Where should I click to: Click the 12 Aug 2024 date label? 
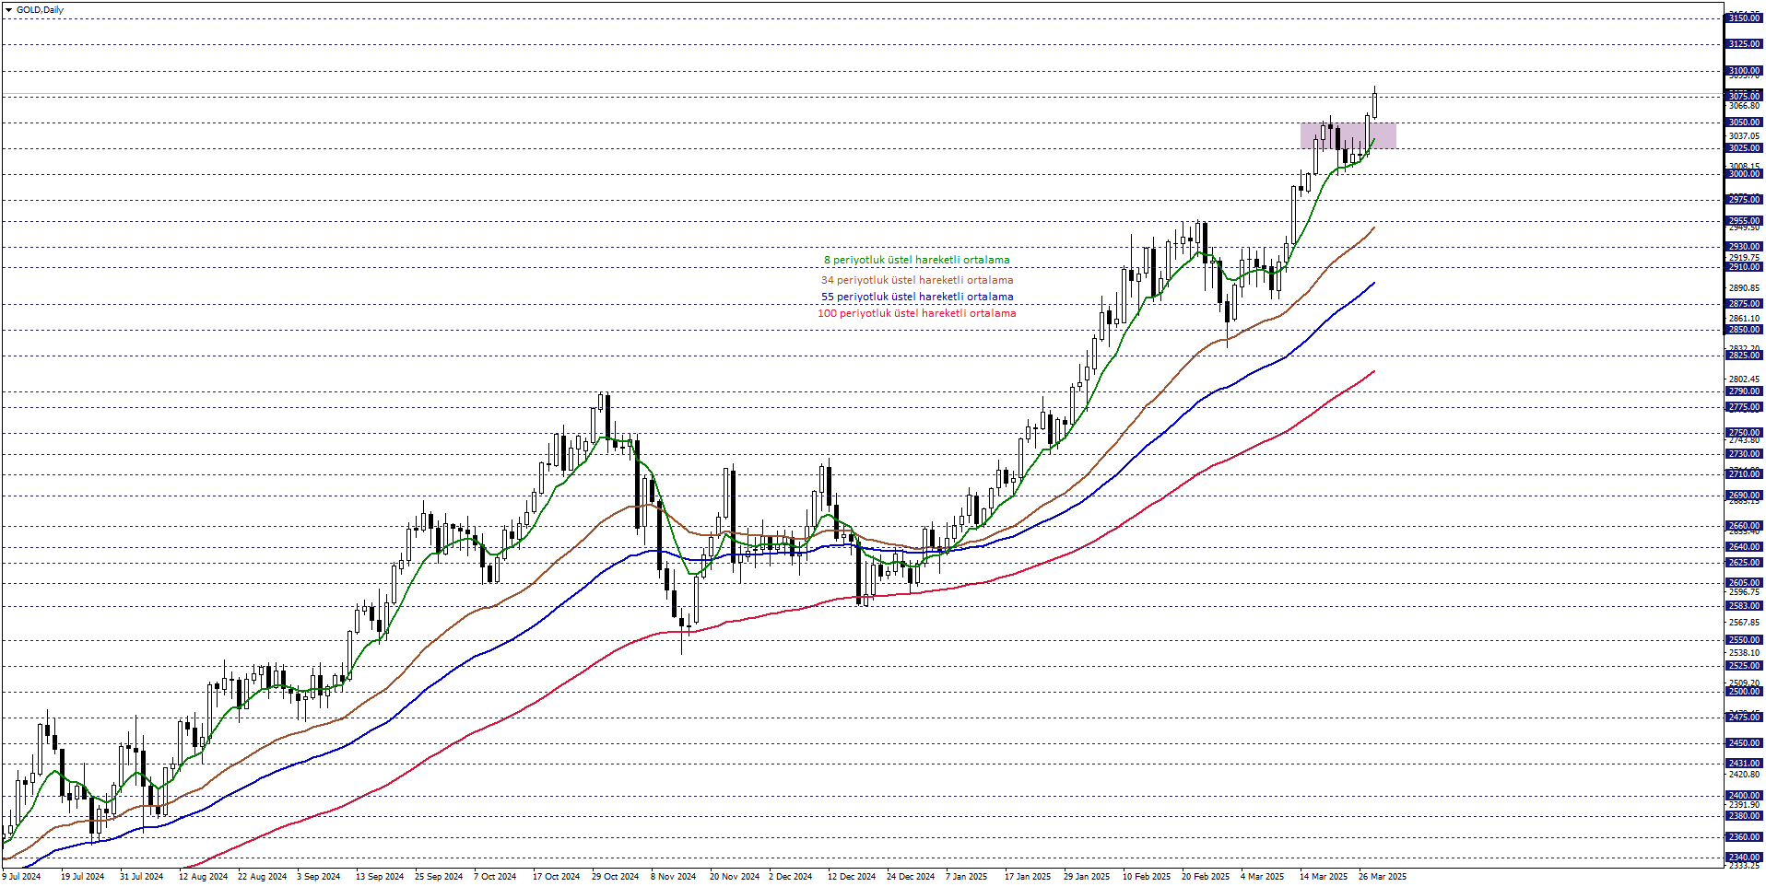(204, 877)
